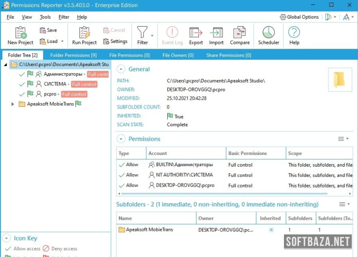The height and width of the screenshot is (257, 358).
Task: Open the Tools menu
Action: tap(45, 17)
